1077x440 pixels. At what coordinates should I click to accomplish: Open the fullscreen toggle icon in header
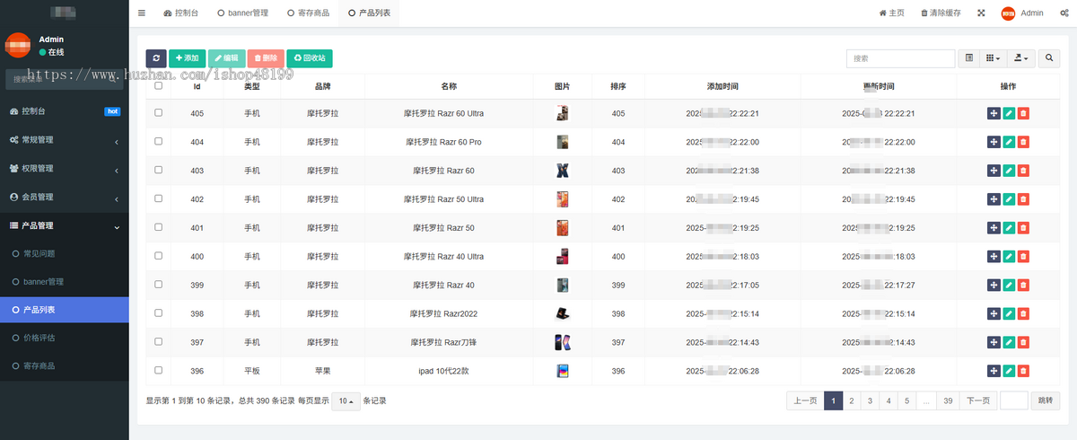(981, 13)
